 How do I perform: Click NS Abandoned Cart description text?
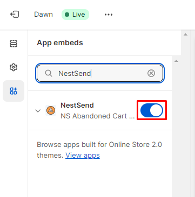pyautogui.click(x=98, y=116)
